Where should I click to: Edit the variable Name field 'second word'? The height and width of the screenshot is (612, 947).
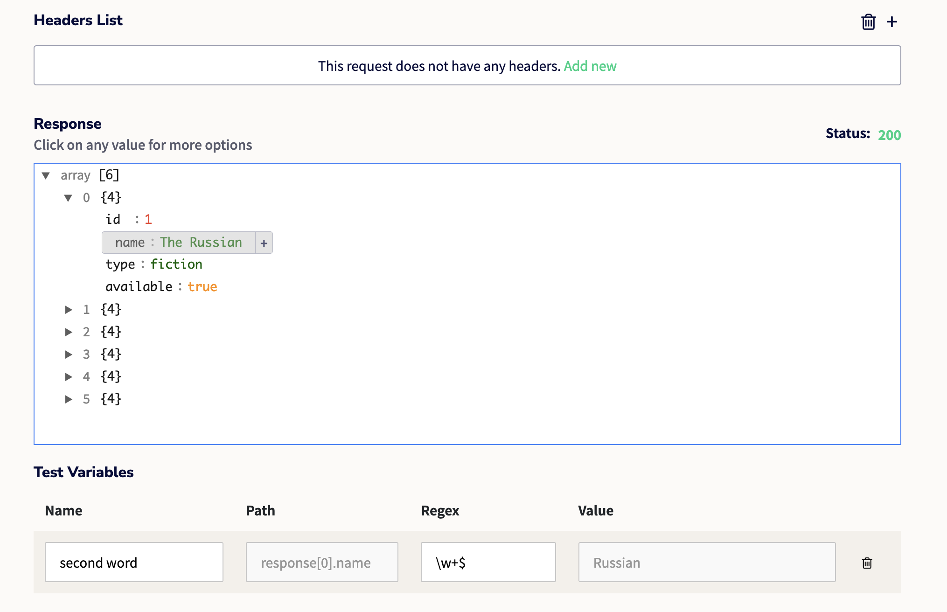pyautogui.click(x=134, y=563)
